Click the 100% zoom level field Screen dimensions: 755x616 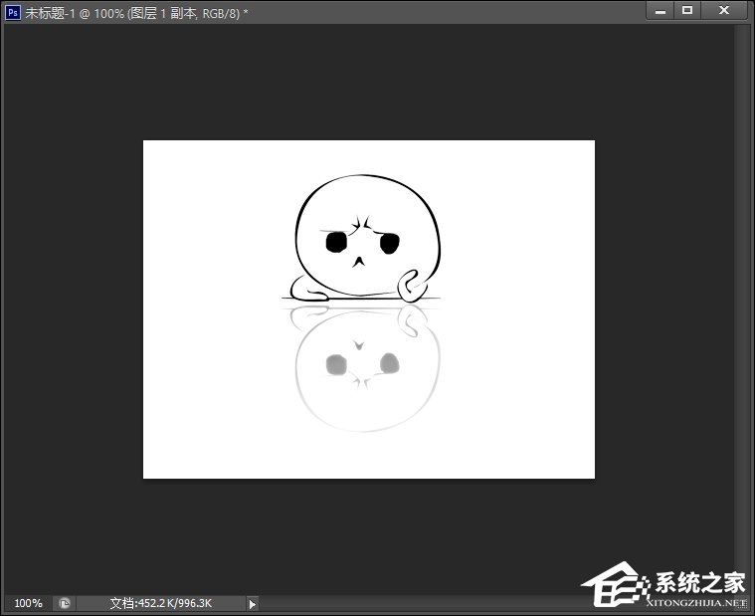tap(28, 603)
